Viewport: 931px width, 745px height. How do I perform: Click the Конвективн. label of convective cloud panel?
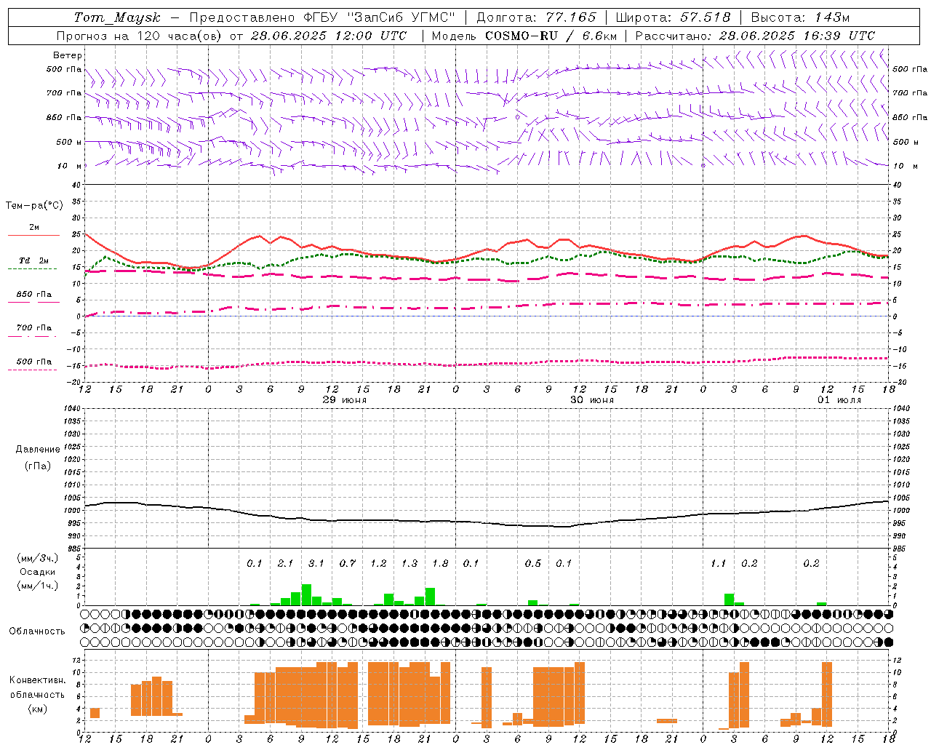38,680
